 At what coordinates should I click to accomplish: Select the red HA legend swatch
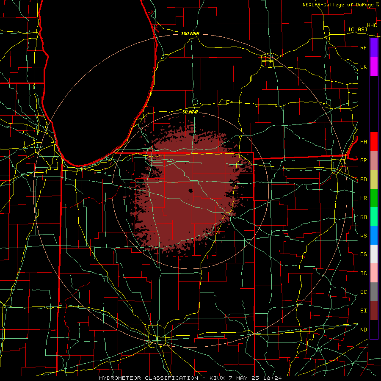click(x=374, y=141)
